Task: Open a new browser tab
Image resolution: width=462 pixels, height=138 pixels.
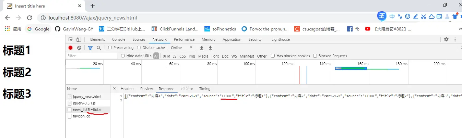Action: pyautogui.click(x=93, y=6)
